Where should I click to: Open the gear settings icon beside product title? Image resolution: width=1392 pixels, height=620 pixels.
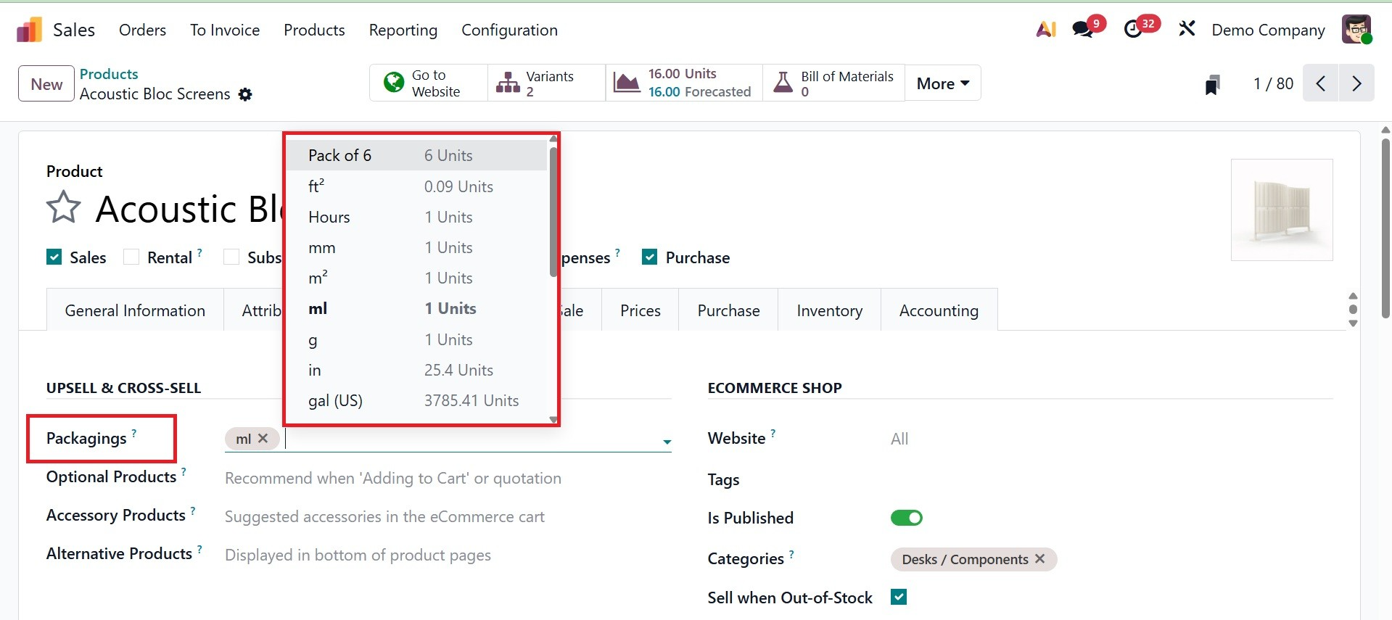tap(246, 94)
